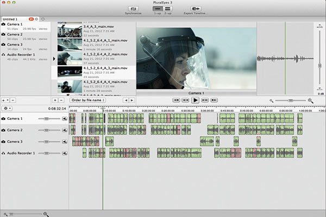Screen dimensions: 326x217
Task: Mute the Camera 3 track
Action: [x=65, y=142]
